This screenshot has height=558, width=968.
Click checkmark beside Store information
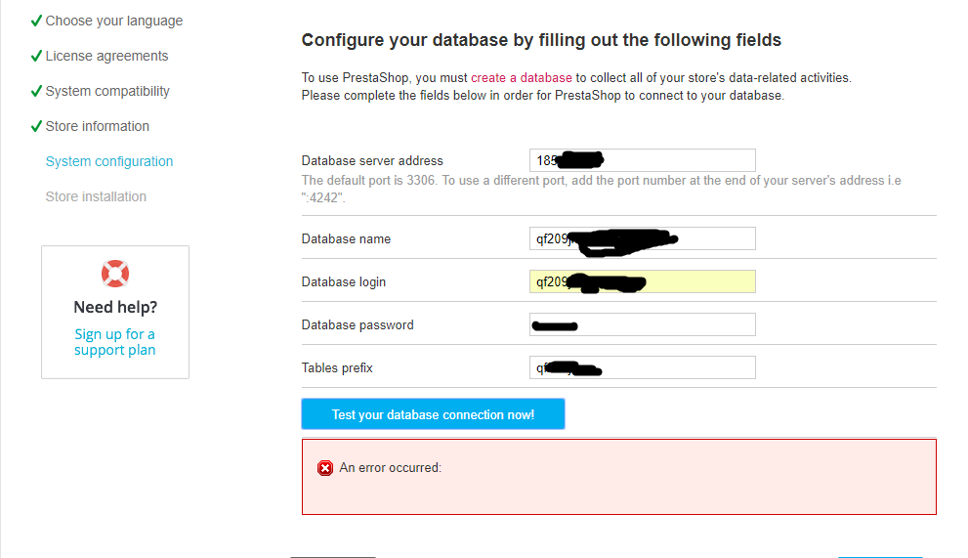[x=36, y=126]
